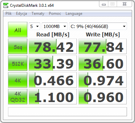Run all benchmarks with All button

[18, 30]
